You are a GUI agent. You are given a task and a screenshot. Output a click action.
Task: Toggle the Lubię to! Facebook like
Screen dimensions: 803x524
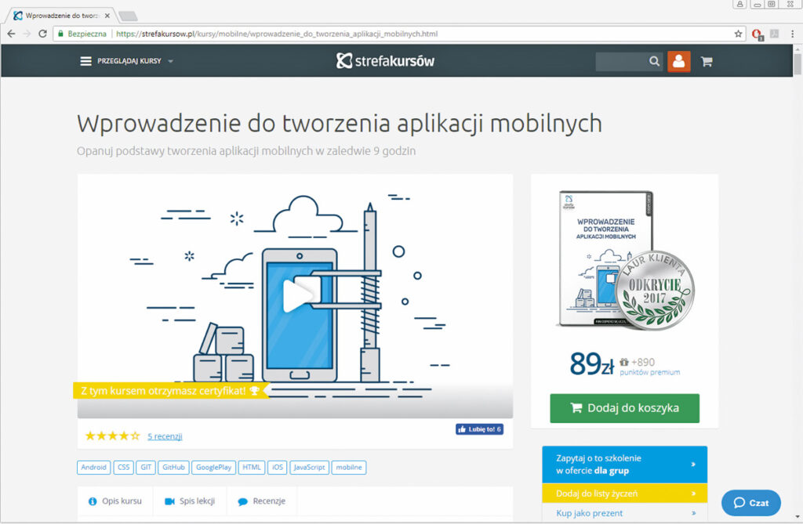(478, 428)
